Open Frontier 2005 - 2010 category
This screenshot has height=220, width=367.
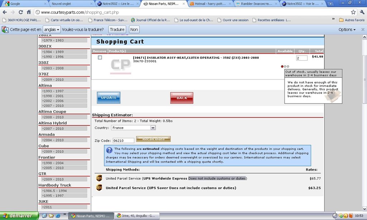64,168
